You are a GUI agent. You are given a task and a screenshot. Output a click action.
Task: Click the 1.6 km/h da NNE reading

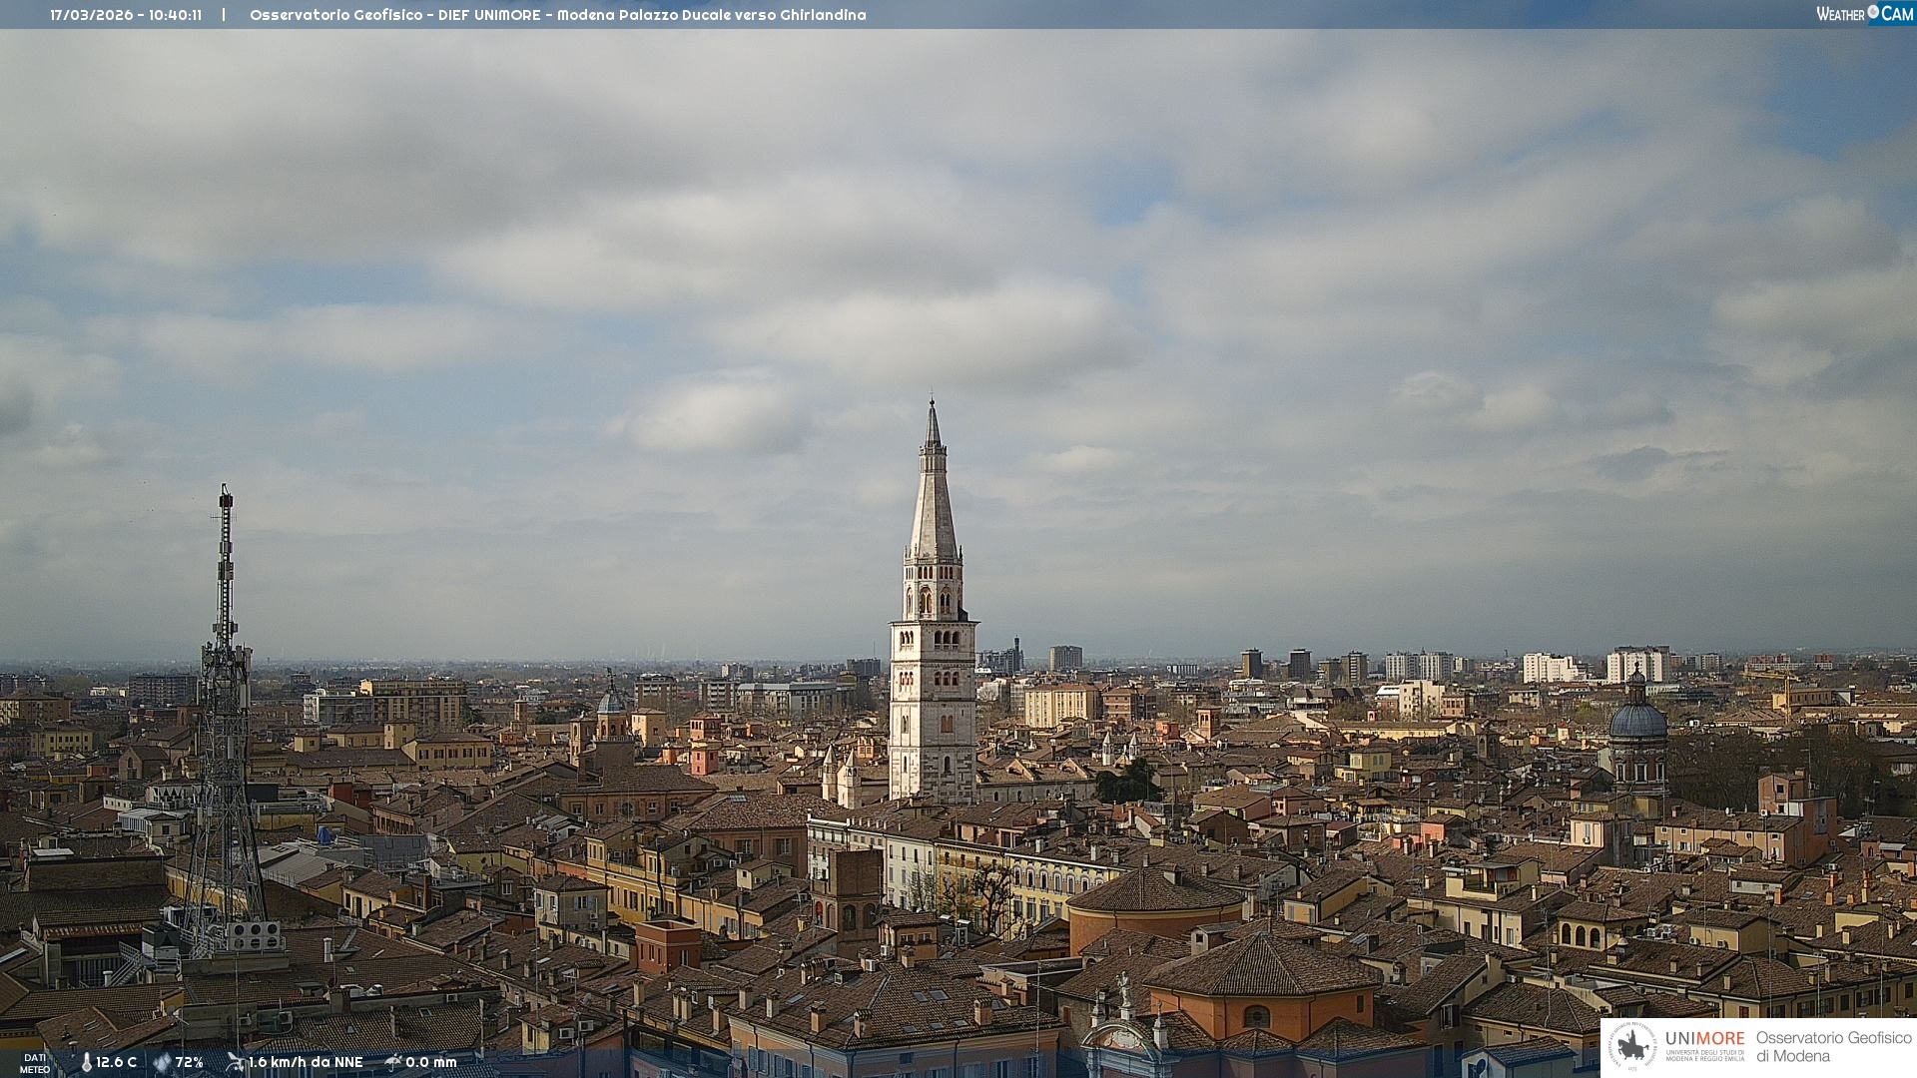click(306, 1063)
